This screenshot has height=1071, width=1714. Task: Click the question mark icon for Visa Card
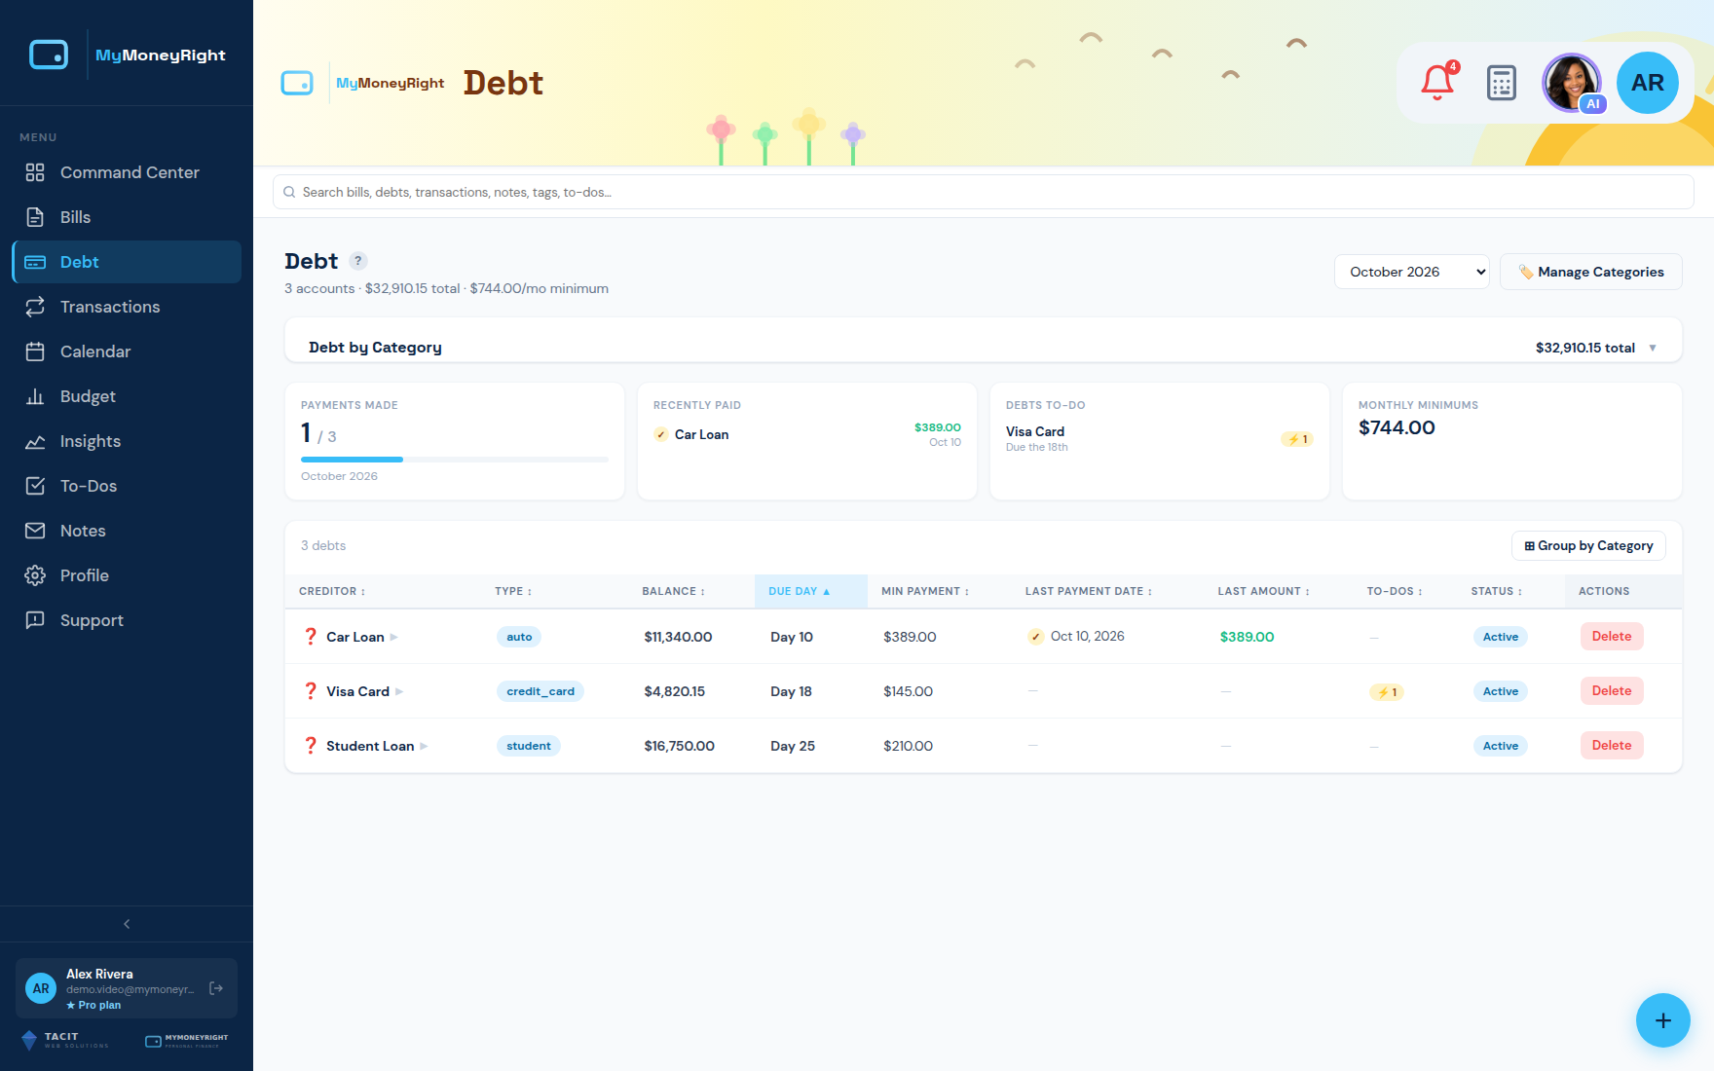pyautogui.click(x=311, y=691)
